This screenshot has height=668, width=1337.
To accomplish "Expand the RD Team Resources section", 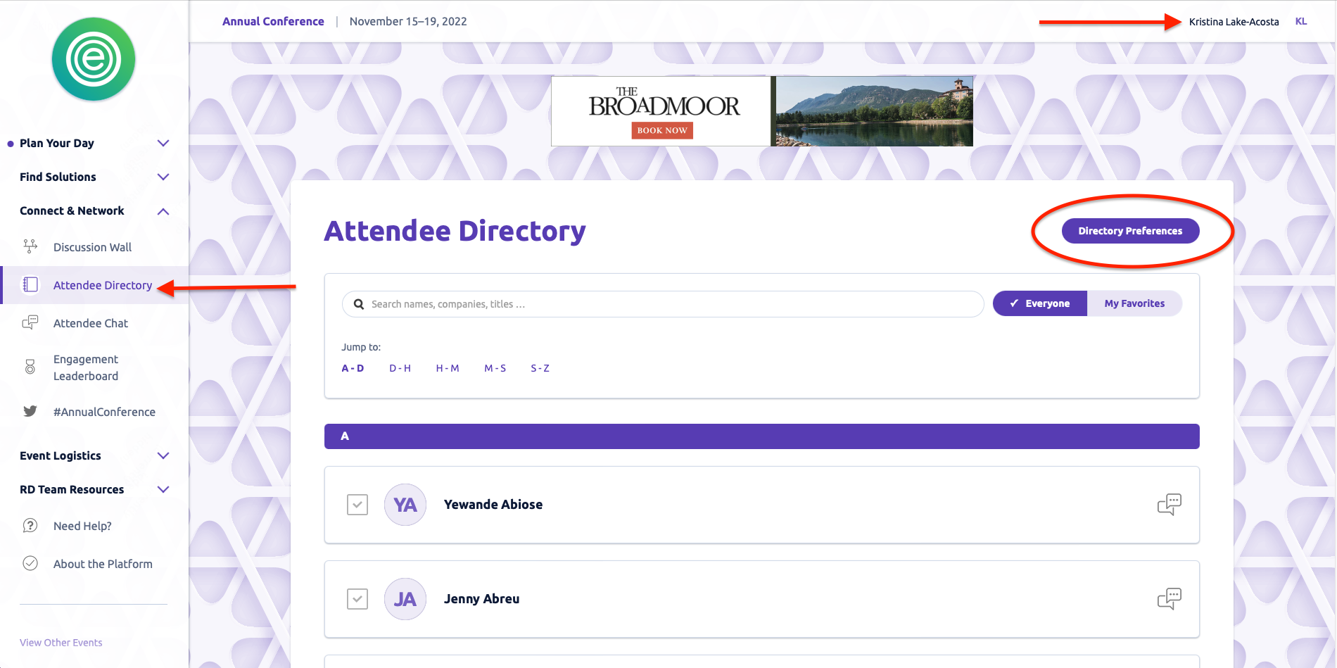I will tap(163, 489).
